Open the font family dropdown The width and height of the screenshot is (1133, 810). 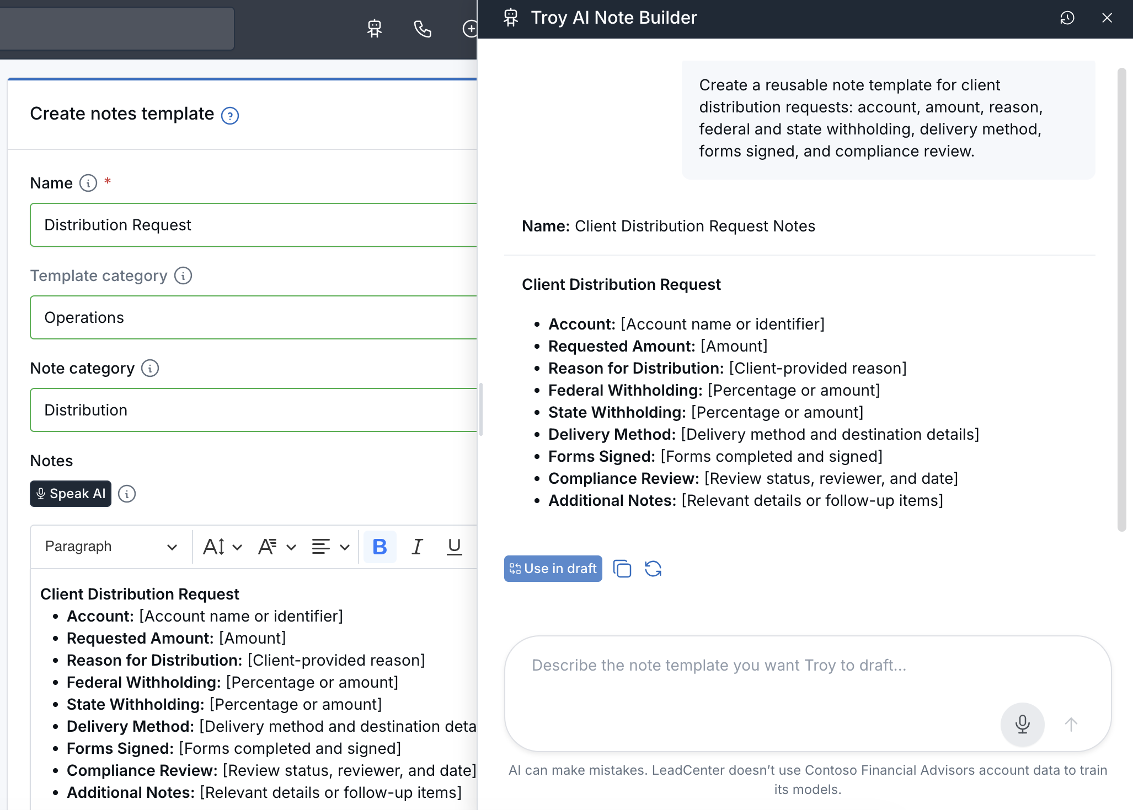click(277, 547)
